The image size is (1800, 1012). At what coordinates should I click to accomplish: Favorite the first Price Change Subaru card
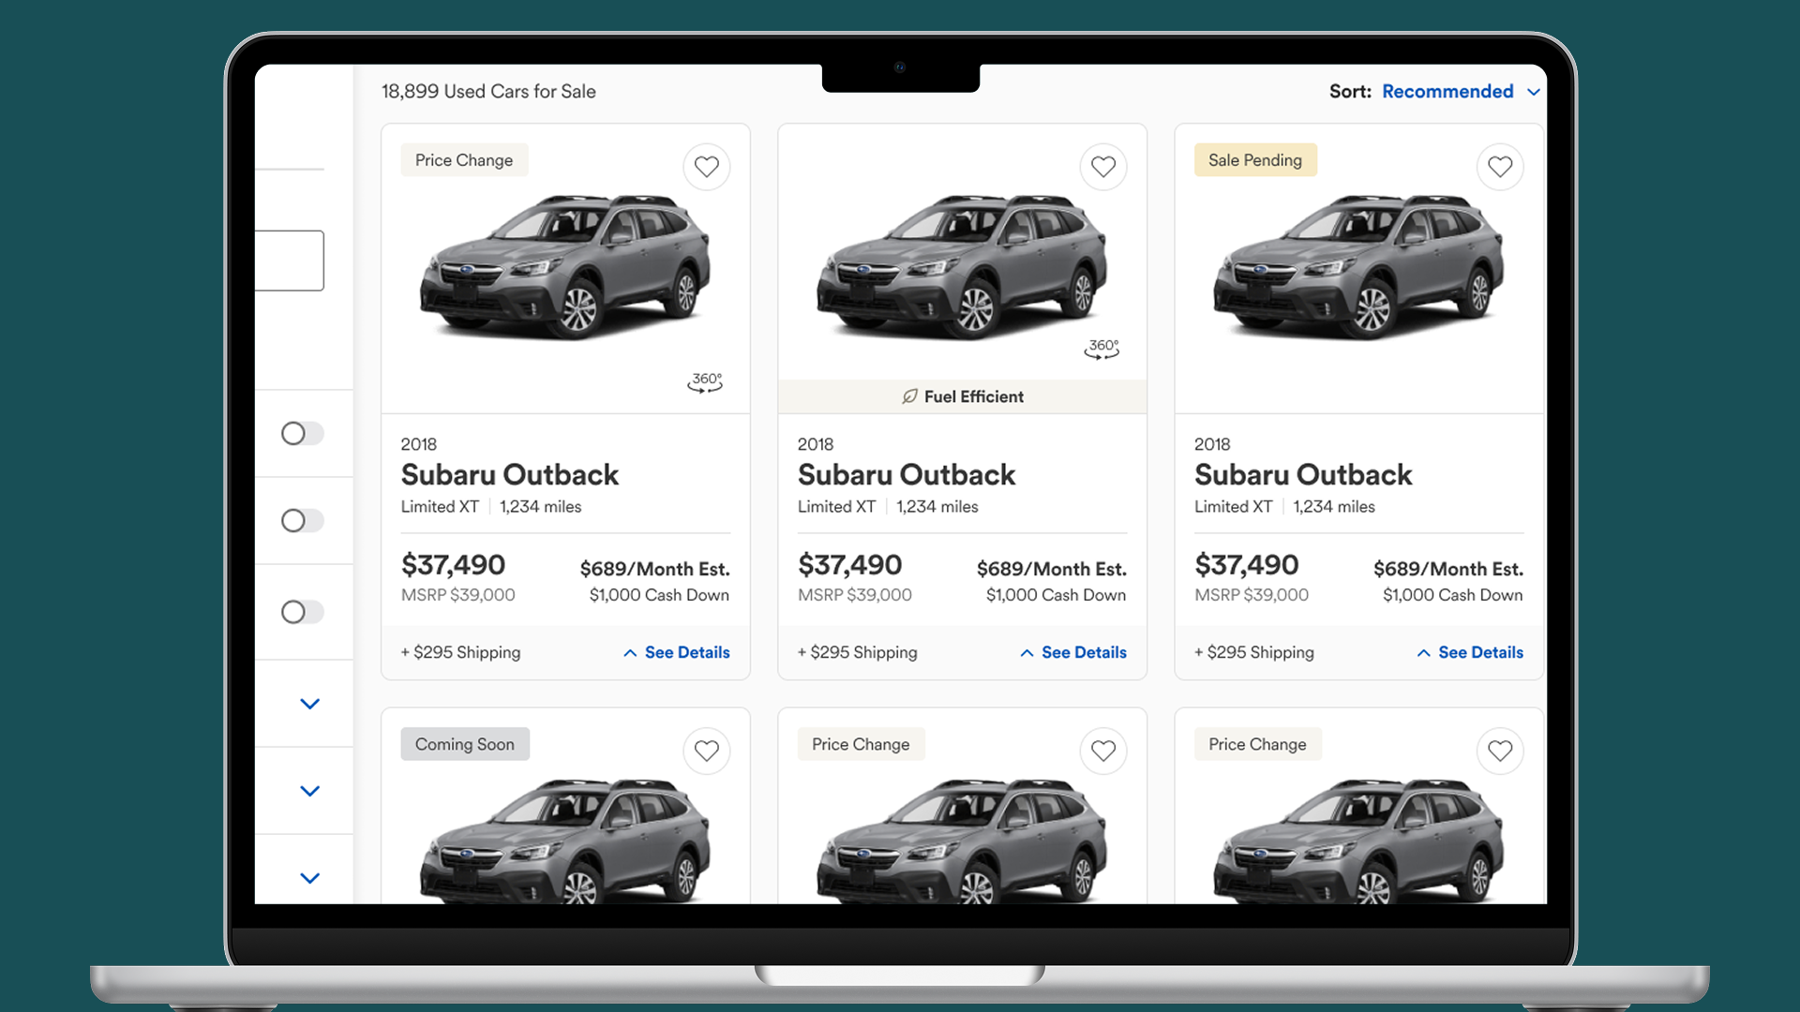(x=706, y=167)
